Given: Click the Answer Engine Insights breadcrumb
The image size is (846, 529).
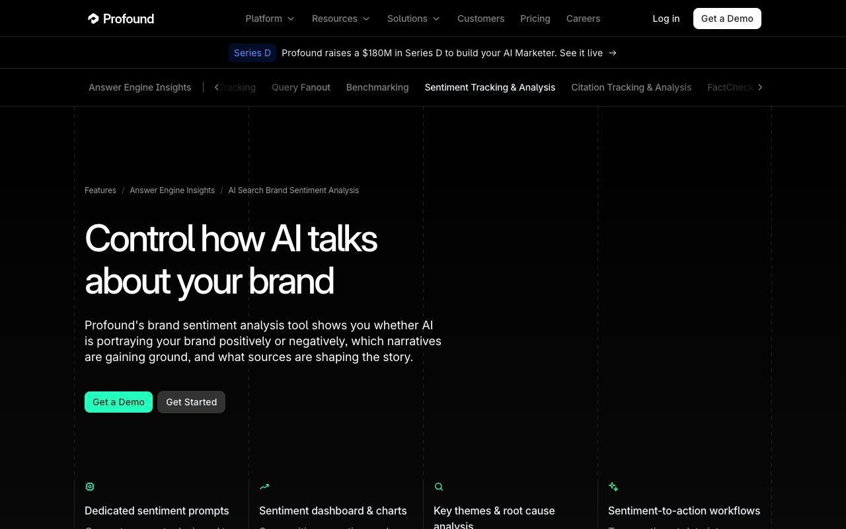Looking at the screenshot, I should (x=172, y=190).
